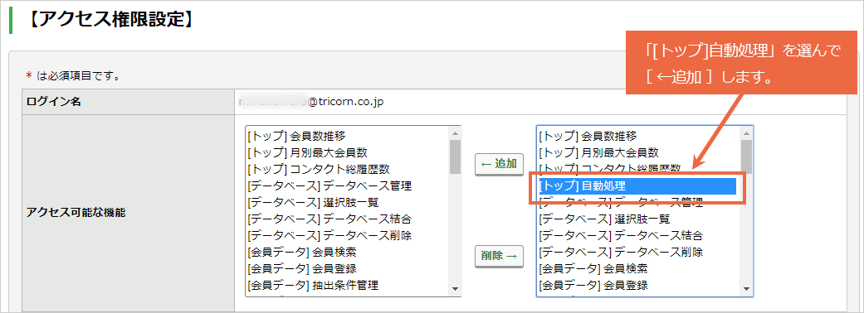Click the ← 追加 button

pyautogui.click(x=499, y=164)
